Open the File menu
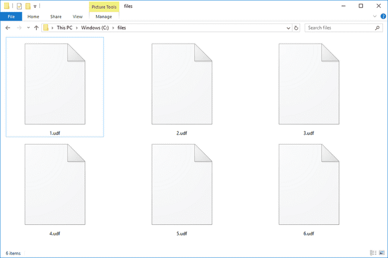The width and height of the screenshot is (388, 258). click(x=11, y=17)
